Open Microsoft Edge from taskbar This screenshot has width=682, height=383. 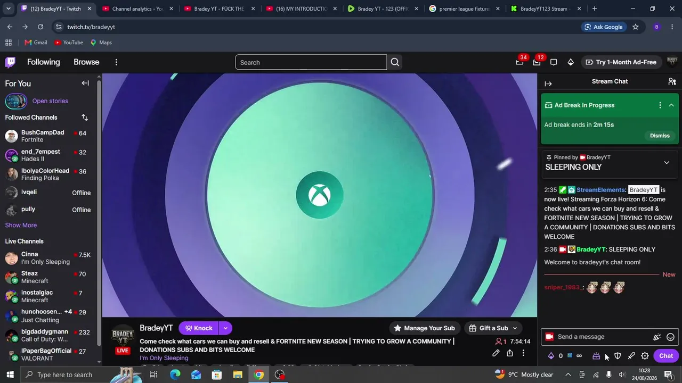(175, 374)
